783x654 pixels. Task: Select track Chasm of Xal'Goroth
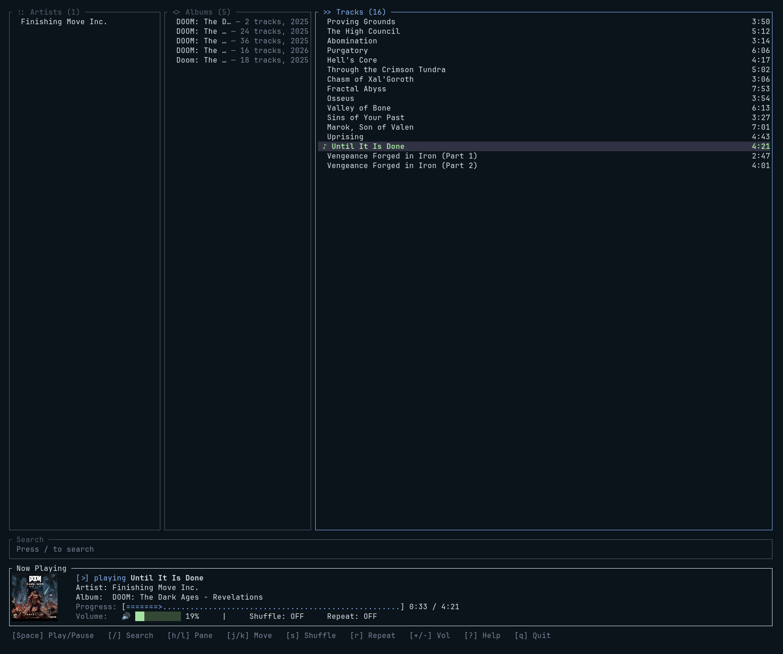[x=544, y=79]
